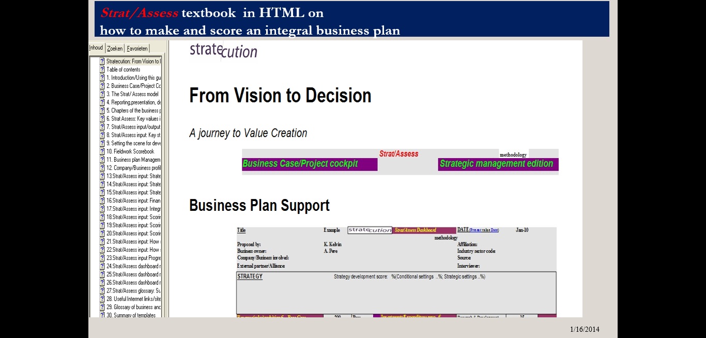Viewport: 706px width, 338px height.
Task: Switch to the Zoeken tab
Action: click(115, 49)
